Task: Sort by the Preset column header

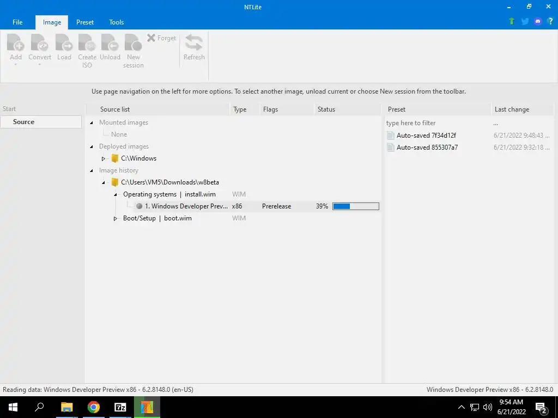Action: 438,109
